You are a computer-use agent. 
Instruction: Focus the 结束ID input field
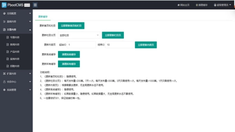click(x=120, y=45)
